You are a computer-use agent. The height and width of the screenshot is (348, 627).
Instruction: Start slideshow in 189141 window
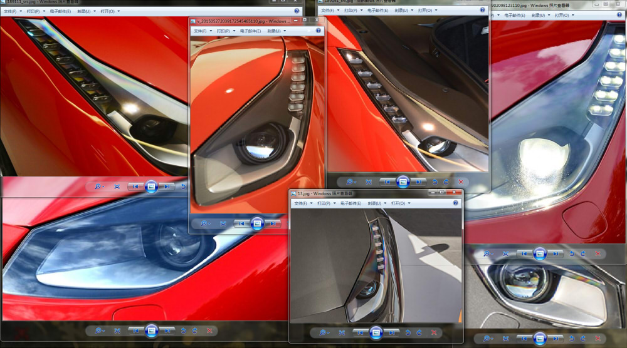[x=403, y=182]
